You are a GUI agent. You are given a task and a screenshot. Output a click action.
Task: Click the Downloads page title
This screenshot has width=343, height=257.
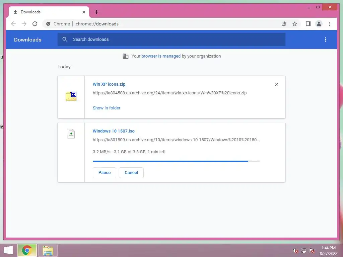pyautogui.click(x=27, y=40)
